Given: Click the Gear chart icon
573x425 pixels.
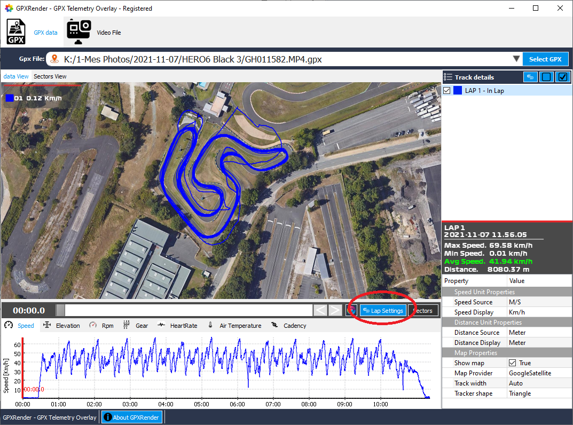Looking at the screenshot, I should coord(127,325).
